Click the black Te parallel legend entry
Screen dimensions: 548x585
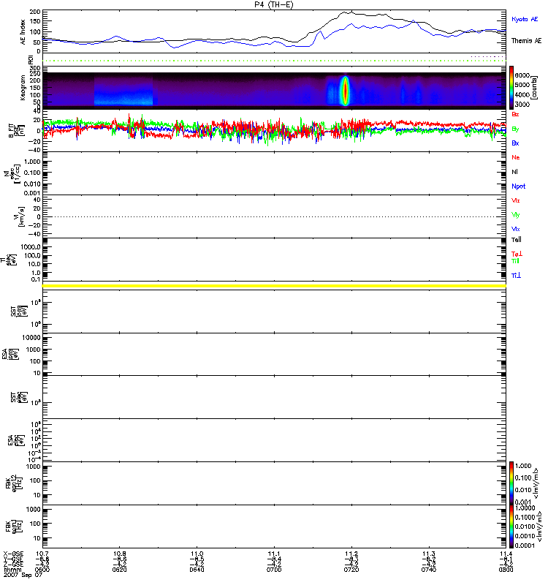(517, 240)
